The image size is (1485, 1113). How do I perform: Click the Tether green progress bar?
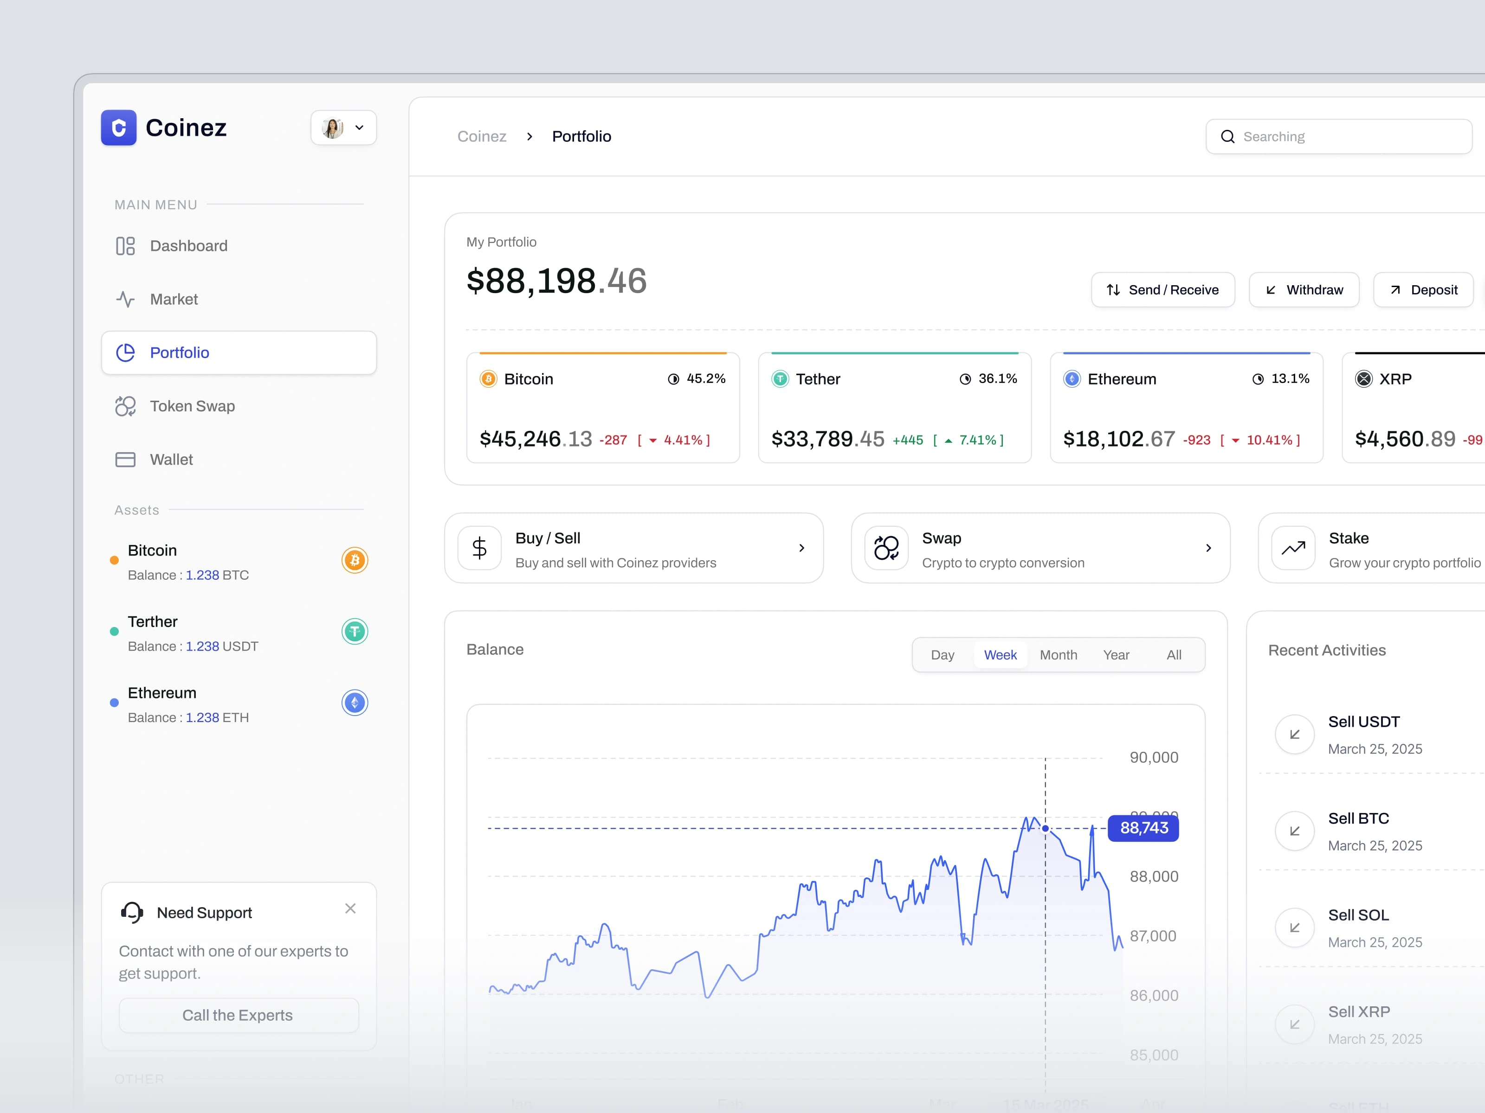click(895, 353)
